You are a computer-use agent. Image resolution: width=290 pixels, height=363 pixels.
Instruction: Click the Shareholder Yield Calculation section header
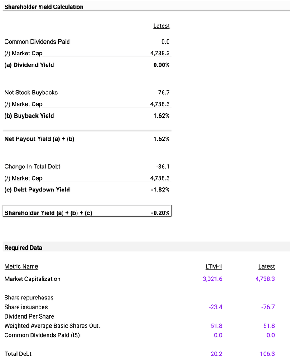[x=44, y=7]
